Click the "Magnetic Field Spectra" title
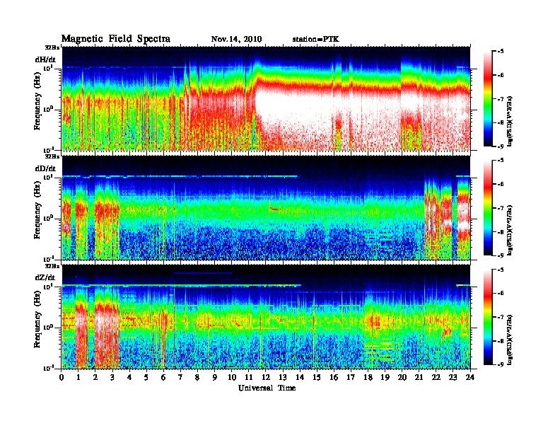The width and height of the screenshot is (560, 433). click(x=116, y=39)
